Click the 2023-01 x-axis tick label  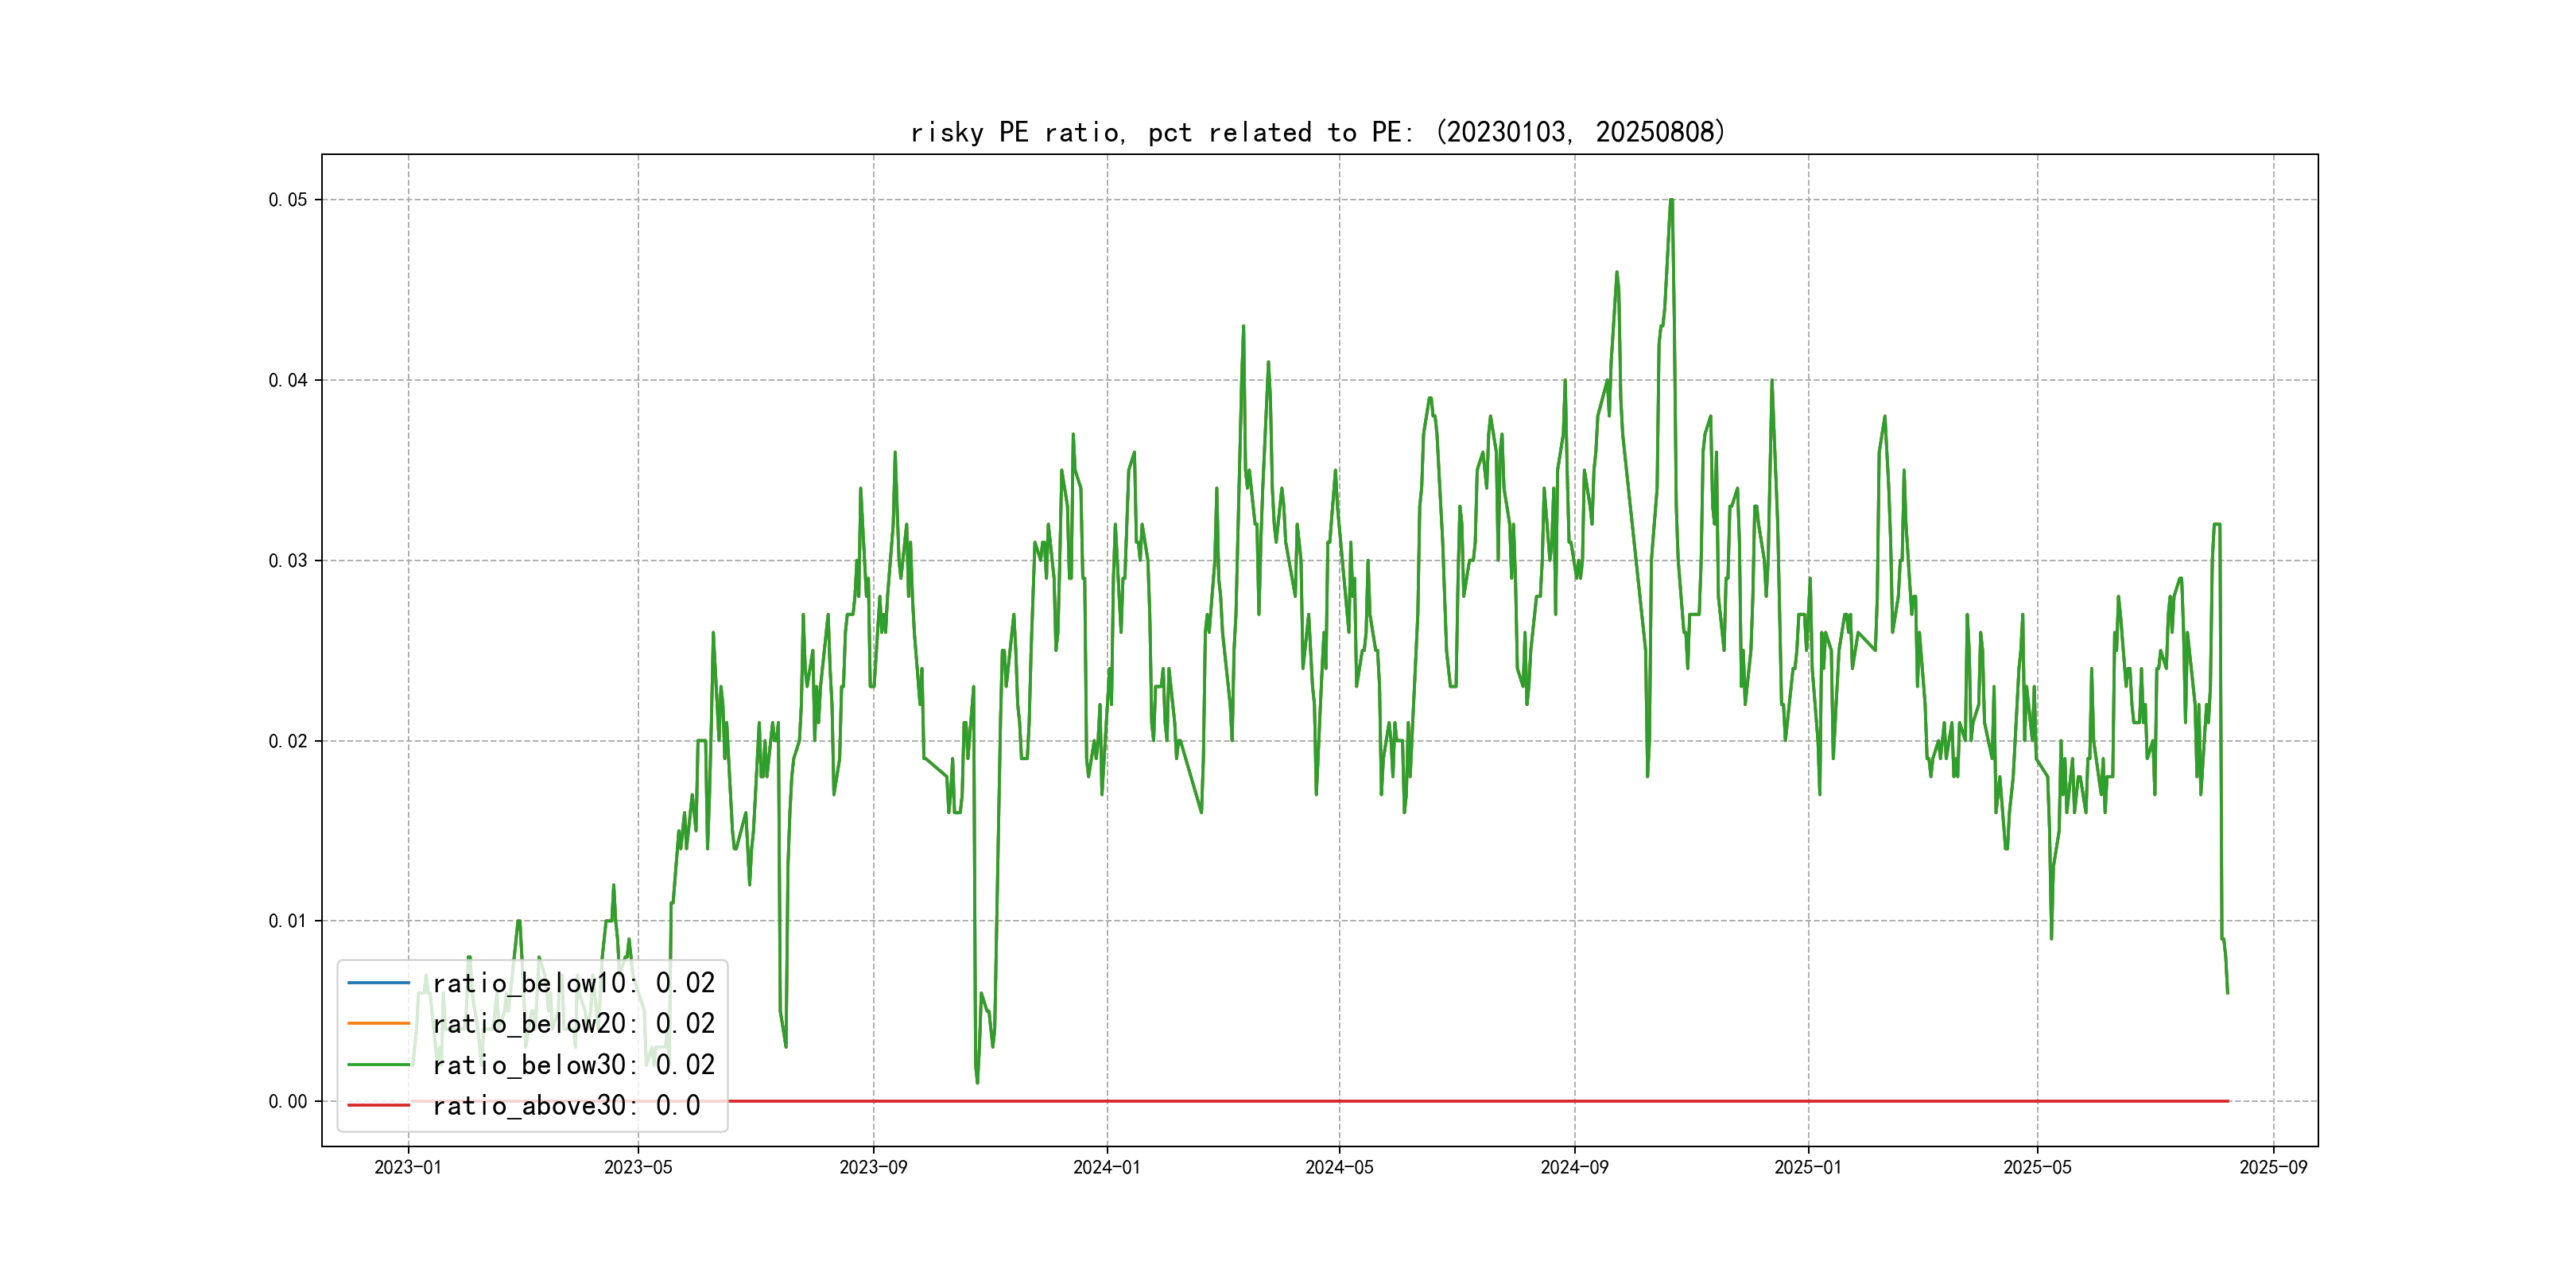click(408, 1167)
